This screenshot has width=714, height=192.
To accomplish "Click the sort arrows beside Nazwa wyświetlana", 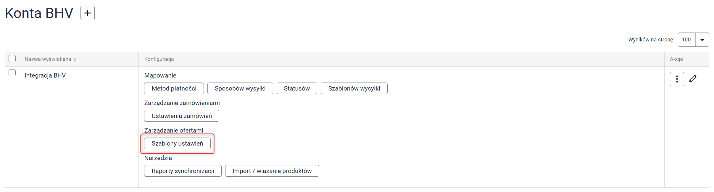I will click(x=75, y=59).
